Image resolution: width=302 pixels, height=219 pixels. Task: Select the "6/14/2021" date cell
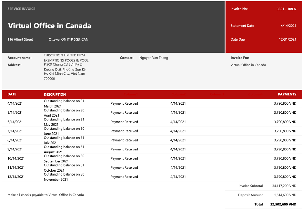[15, 122]
